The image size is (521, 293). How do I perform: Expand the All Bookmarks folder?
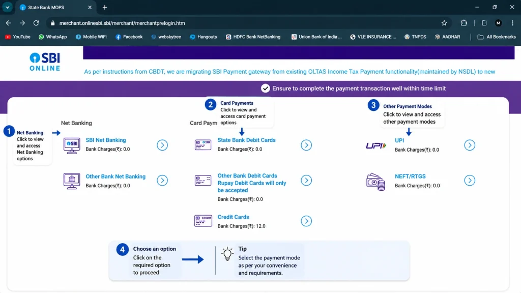[497, 37]
